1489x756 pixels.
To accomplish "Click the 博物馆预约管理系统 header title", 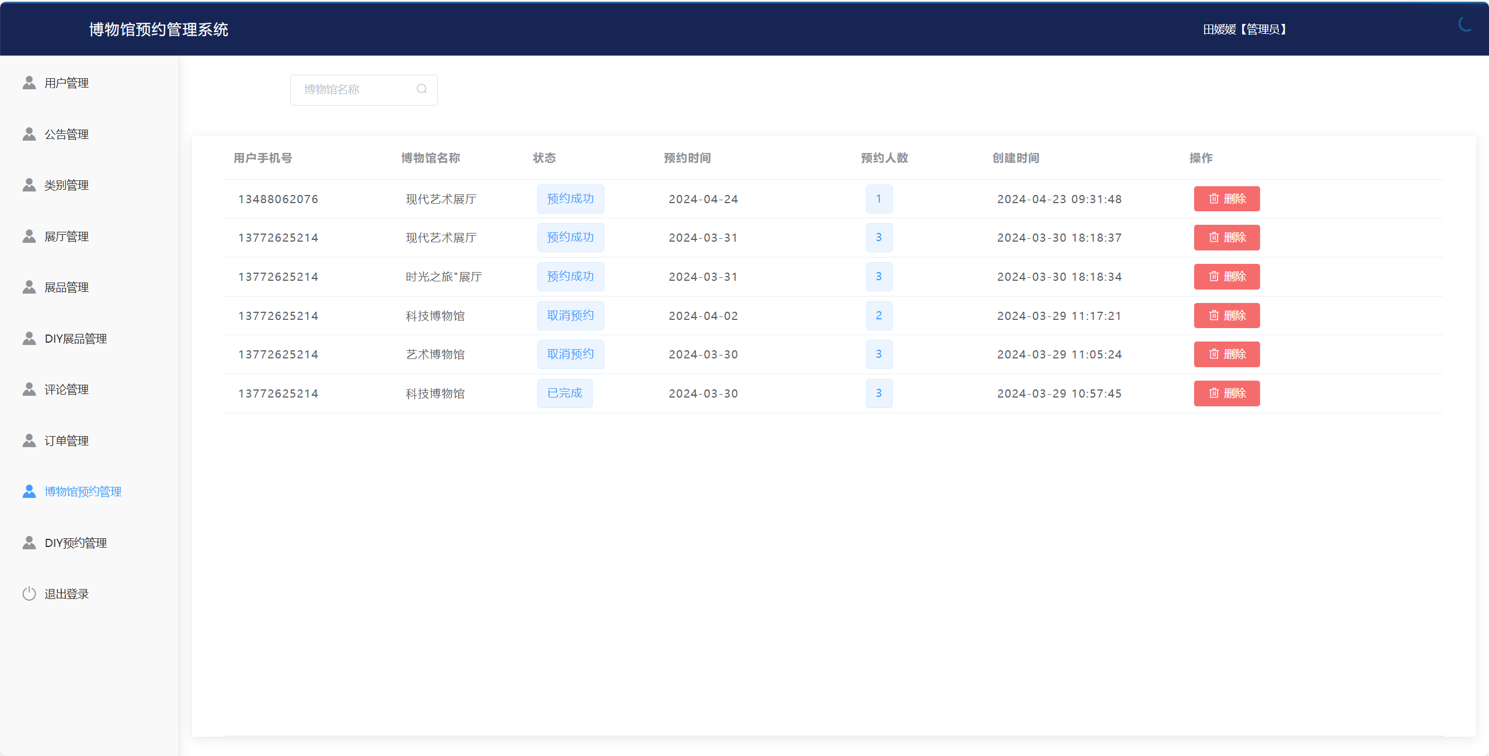I will click(158, 29).
